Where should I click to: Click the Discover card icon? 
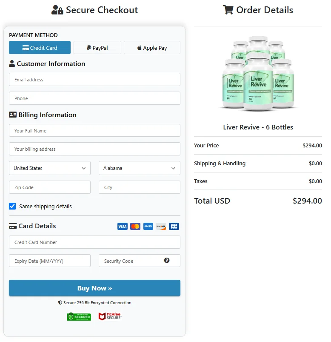click(161, 227)
